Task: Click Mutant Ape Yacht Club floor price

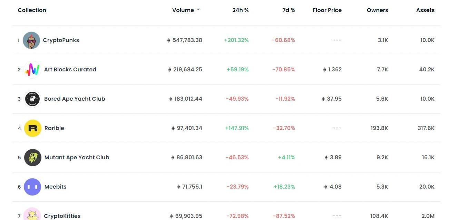Action: point(333,158)
